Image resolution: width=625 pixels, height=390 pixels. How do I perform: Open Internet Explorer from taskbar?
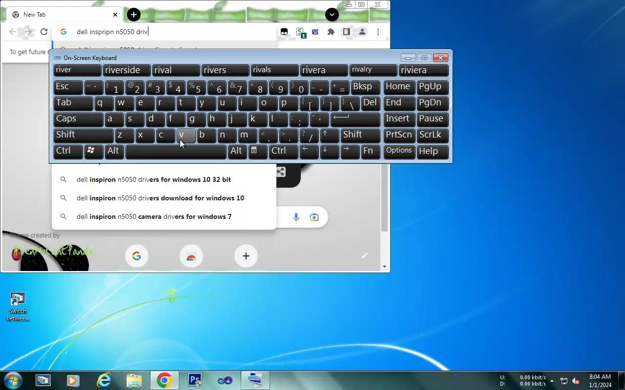(104, 380)
